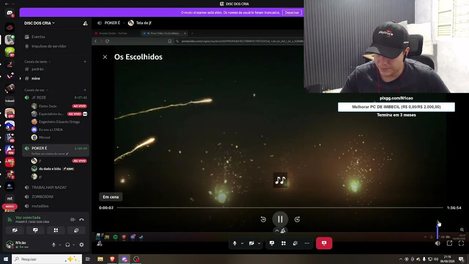The width and height of the screenshot is (469, 264).
Task: Create a new text channel with plus icon
Action: pyautogui.click(x=85, y=62)
